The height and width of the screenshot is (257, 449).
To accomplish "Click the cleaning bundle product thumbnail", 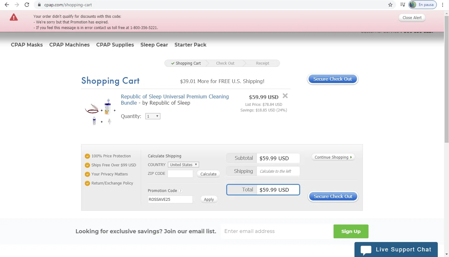I will click(x=100, y=112).
